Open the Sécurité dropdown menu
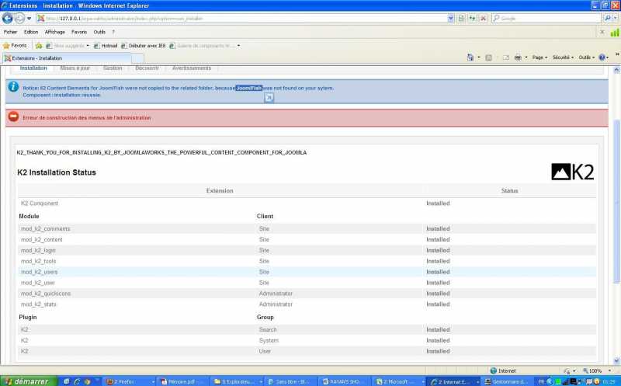Screen dimensions: 621x386 coord(563,57)
